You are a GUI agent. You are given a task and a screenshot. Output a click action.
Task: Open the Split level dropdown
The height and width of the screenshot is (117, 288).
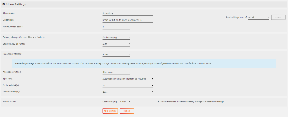click(128, 79)
